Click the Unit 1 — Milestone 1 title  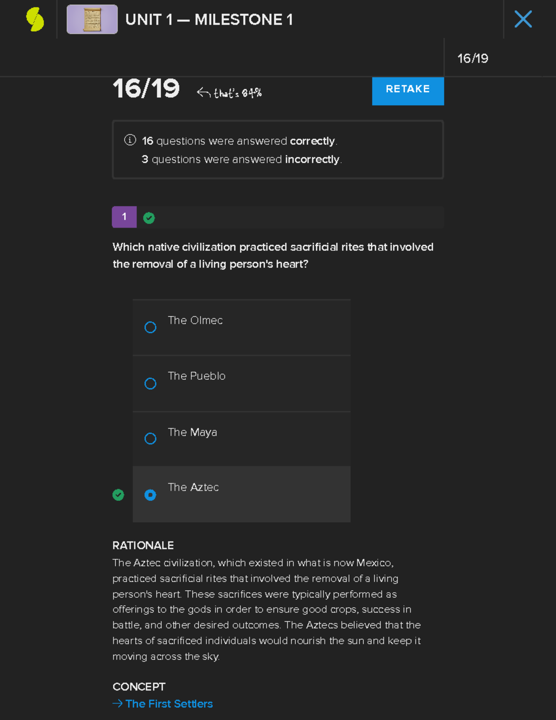209,19
